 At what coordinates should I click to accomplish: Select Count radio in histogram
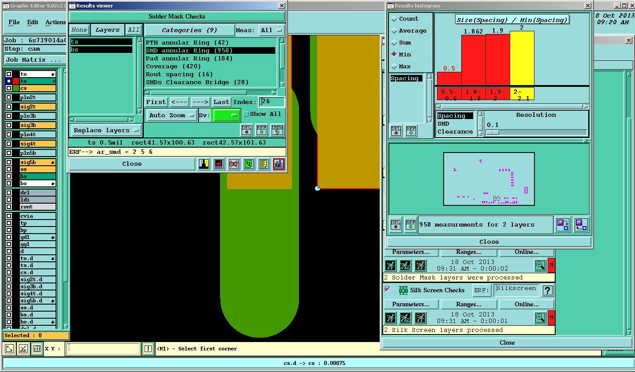click(394, 19)
